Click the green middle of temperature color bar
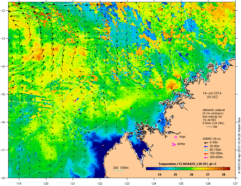The image size is (241, 186). click(188, 168)
